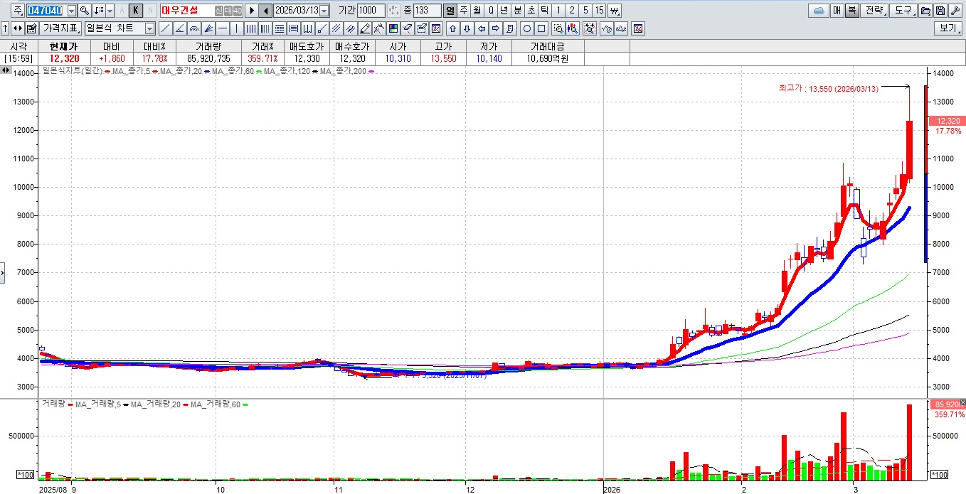The width and height of the screenshot is (966, 494).
Task: Select the angle line drawing tool
Action: (x=180, y=28)
